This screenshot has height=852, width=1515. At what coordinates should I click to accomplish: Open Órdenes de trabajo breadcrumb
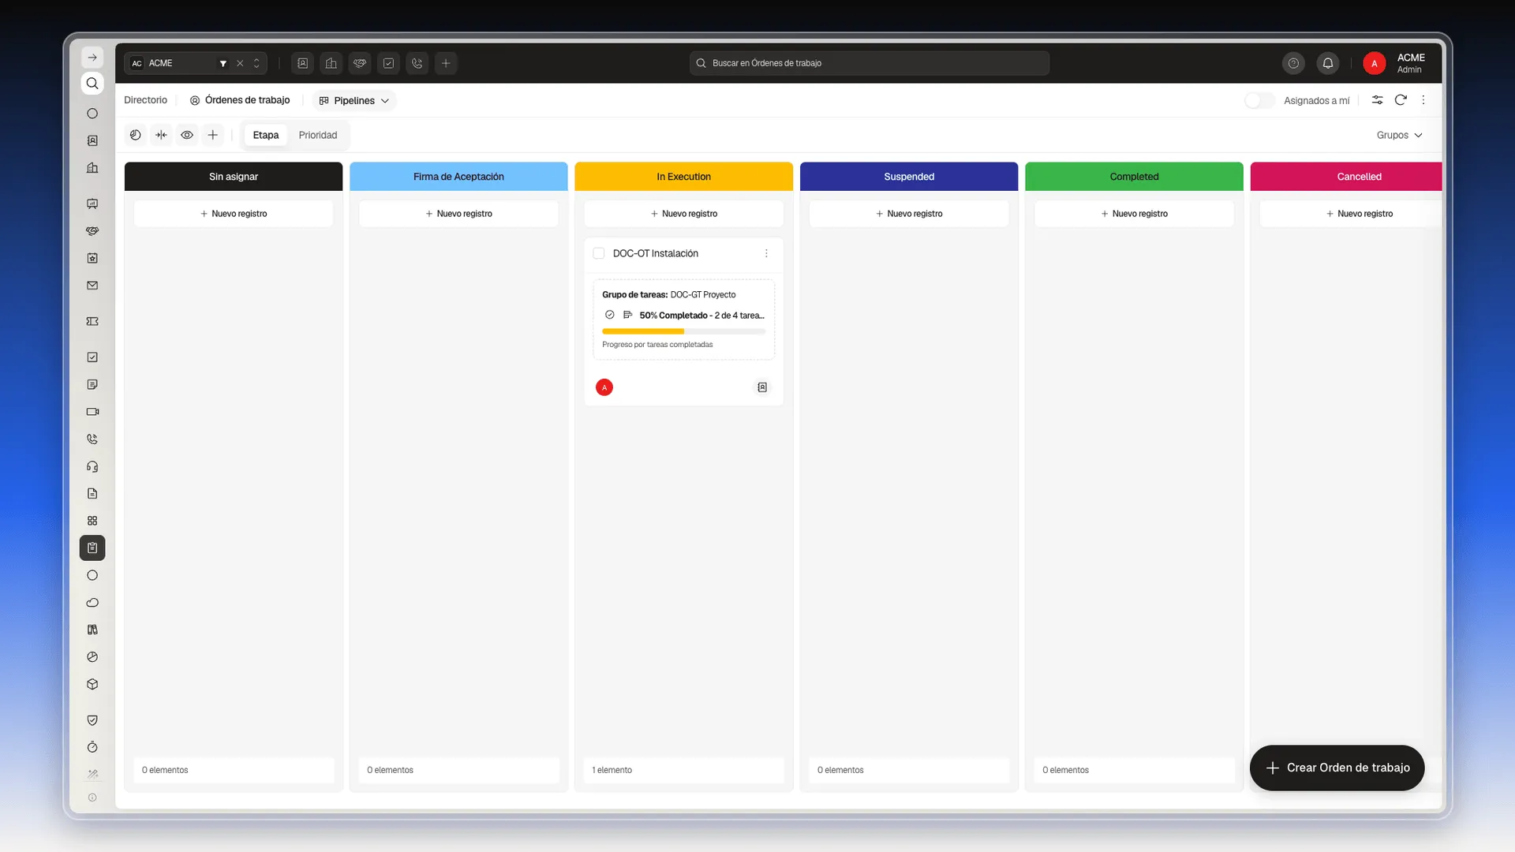[240, 100]
